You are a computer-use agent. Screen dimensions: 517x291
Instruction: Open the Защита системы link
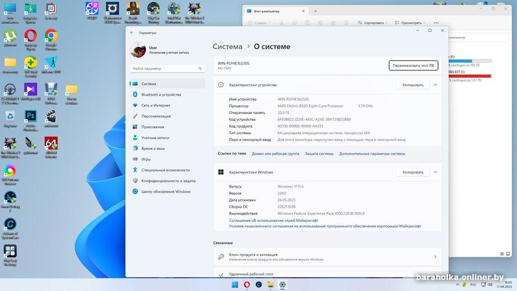[x=319, y=154]
